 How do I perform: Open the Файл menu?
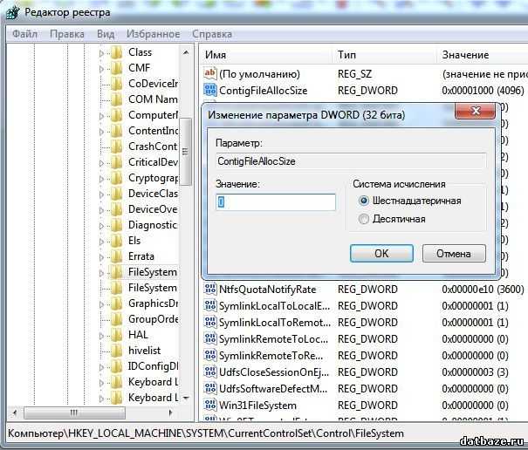tap(25, 34)
